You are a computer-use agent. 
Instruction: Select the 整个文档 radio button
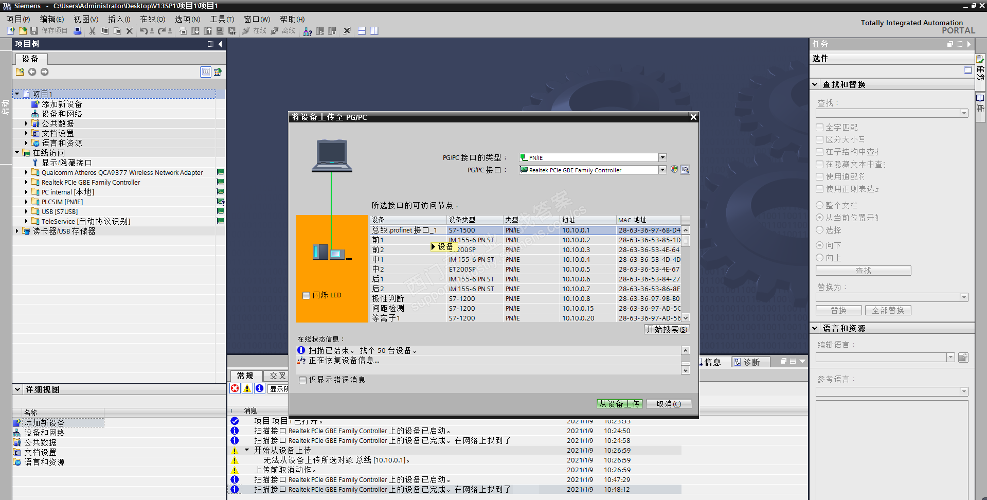[820, 205]
